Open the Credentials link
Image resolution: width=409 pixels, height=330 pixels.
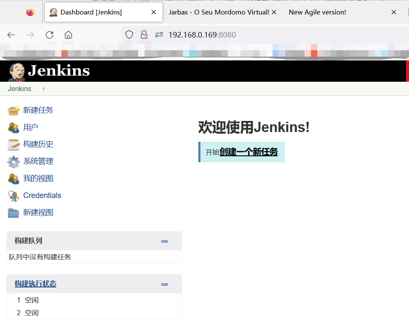coord(42,195)
